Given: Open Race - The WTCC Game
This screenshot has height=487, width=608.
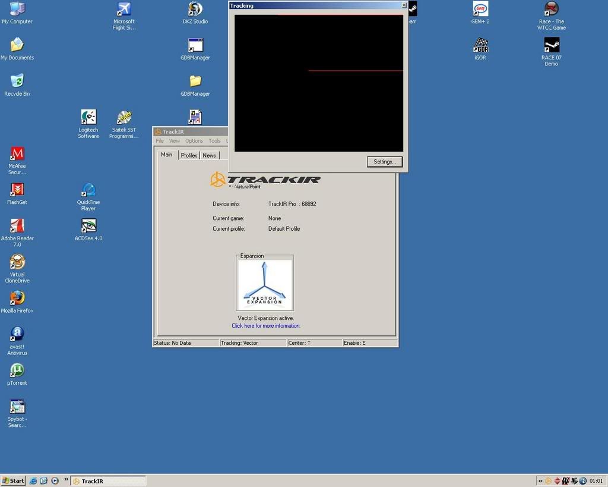Looking at the screenshot, I should pos(551,9).
